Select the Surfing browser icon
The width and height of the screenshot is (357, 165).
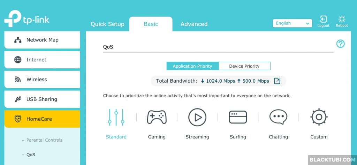click(x=238, y=117)
